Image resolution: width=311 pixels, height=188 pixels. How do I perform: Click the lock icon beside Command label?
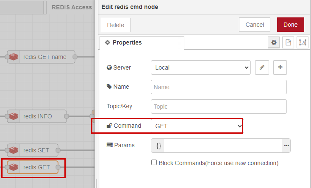(x=109, y=126)
